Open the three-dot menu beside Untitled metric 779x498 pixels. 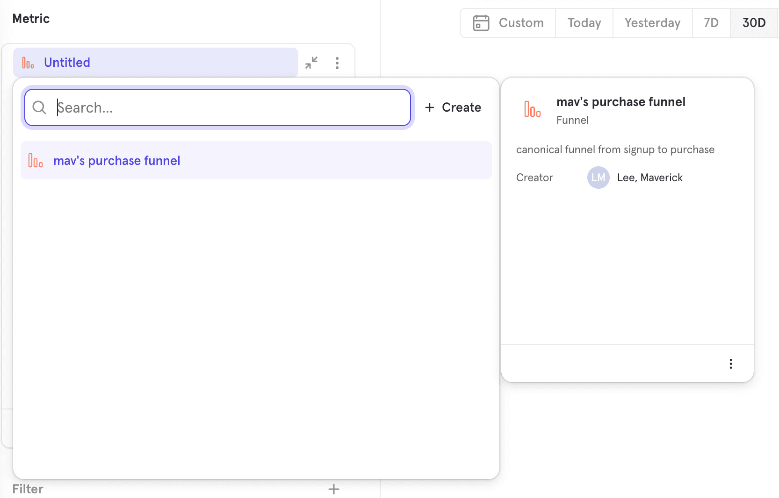point(337,63)
